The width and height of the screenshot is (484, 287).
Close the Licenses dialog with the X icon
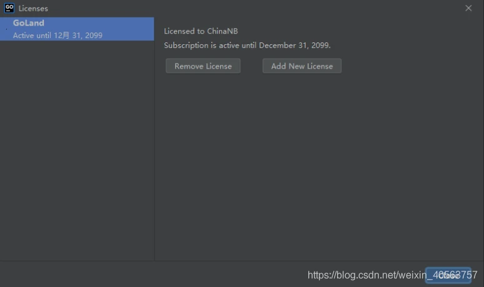[468, 8]
